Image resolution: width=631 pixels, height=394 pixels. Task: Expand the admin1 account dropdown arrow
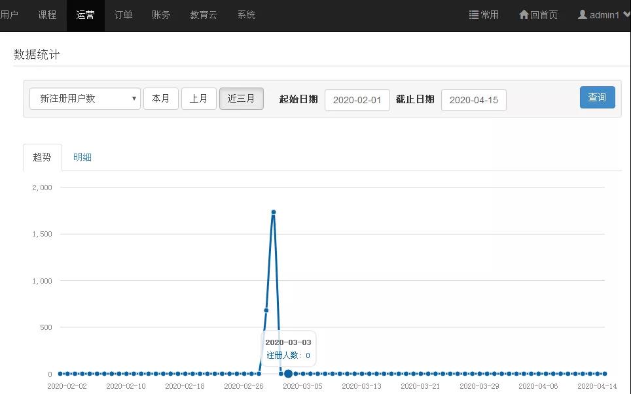click(x=626, y=15)
